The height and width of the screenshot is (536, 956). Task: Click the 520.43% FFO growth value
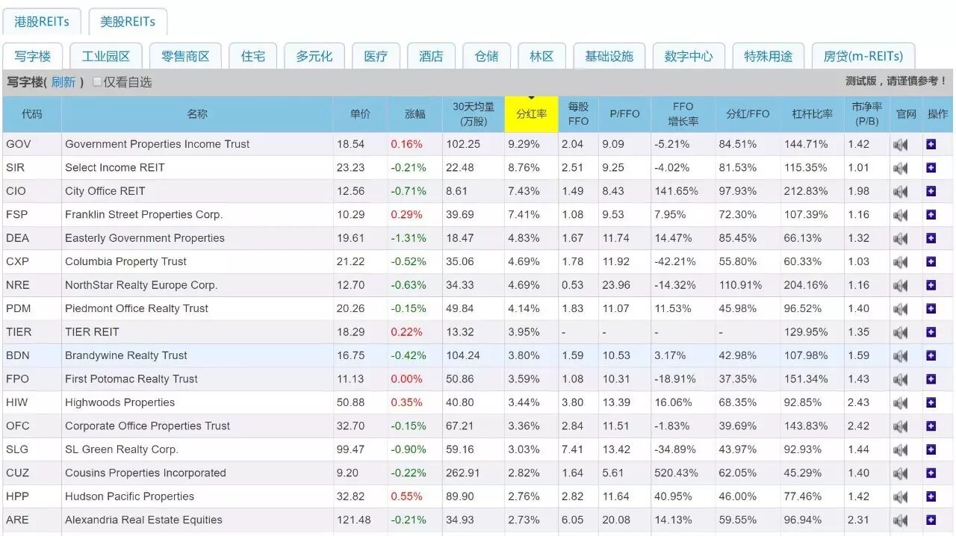coord(675,473)
